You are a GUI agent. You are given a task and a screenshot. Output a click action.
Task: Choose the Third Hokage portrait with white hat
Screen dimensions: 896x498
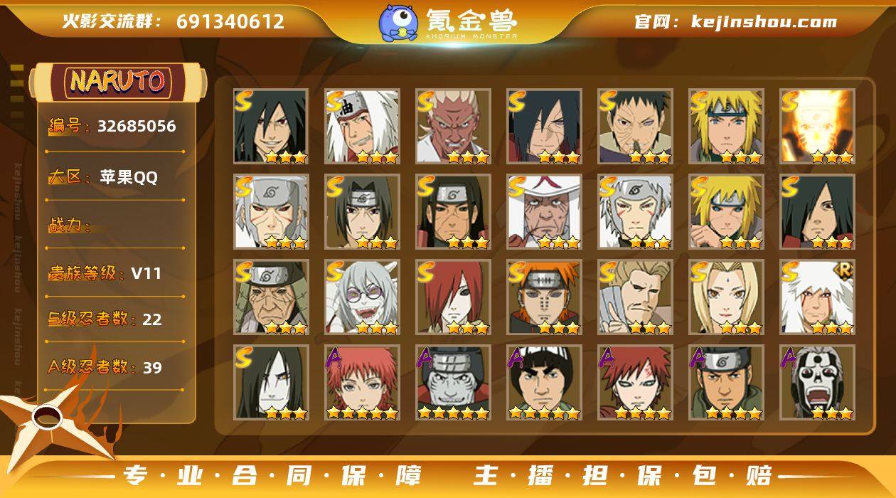pyautogui.click(x=545, y=212)
